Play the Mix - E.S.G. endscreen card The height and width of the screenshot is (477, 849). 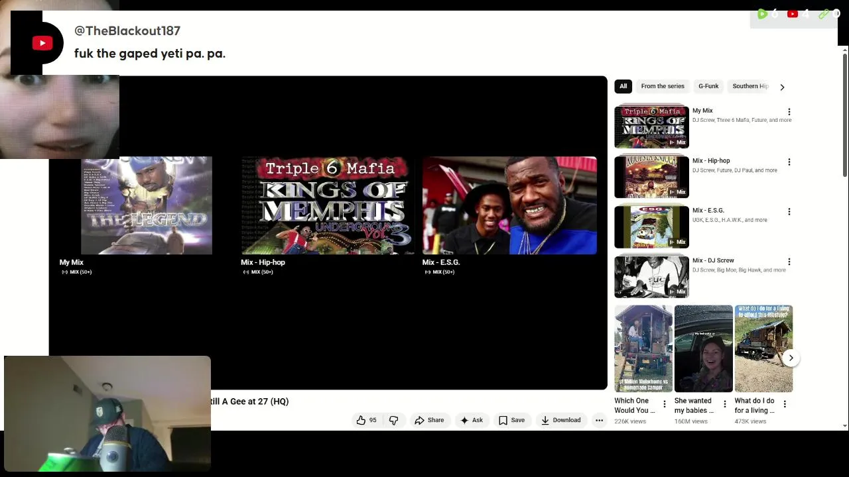(x=509, y=205)
